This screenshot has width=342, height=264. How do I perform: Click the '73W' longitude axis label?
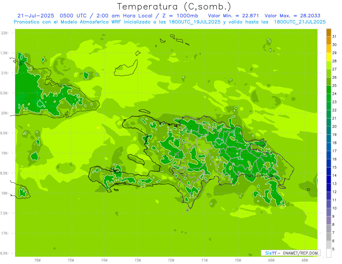click(138, 260)
